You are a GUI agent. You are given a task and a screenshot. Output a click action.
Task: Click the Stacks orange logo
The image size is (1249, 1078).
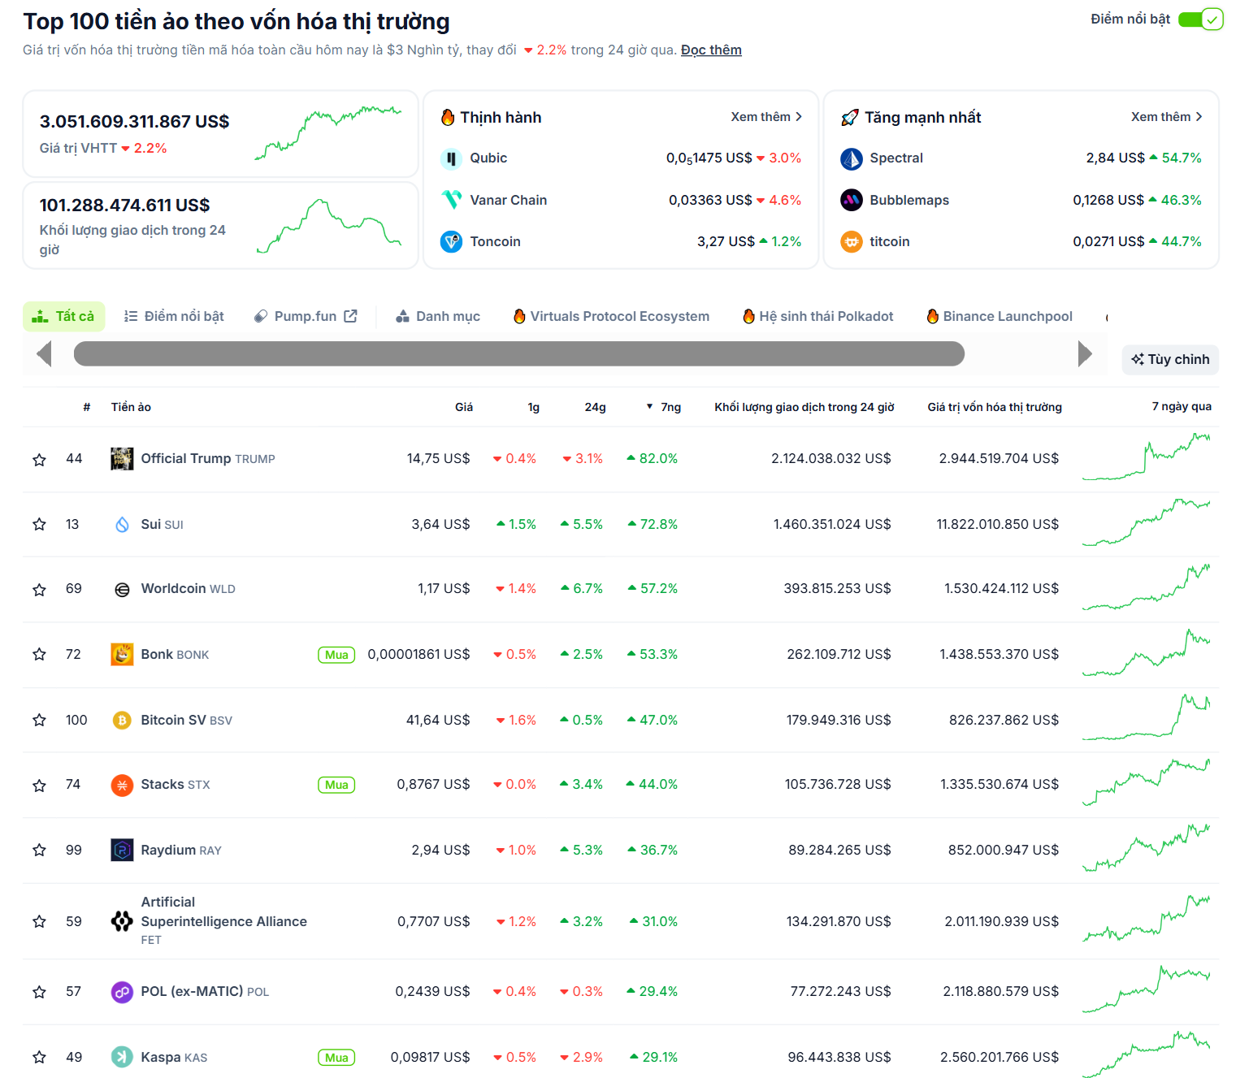pyautogui.click(x=122, y=785)
